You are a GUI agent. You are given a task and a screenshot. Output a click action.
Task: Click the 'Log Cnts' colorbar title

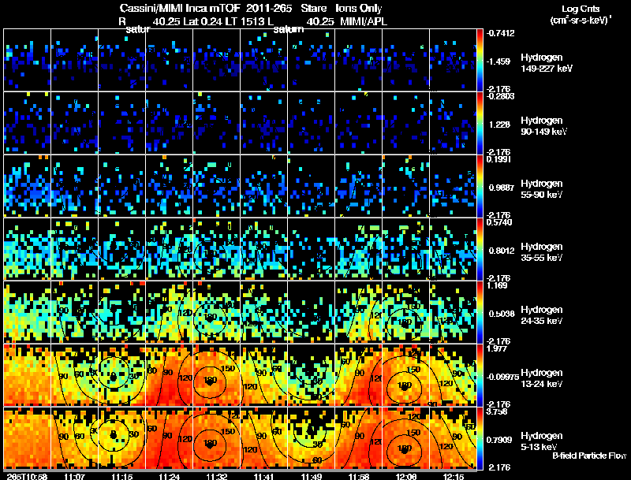(x=581, y=9)
